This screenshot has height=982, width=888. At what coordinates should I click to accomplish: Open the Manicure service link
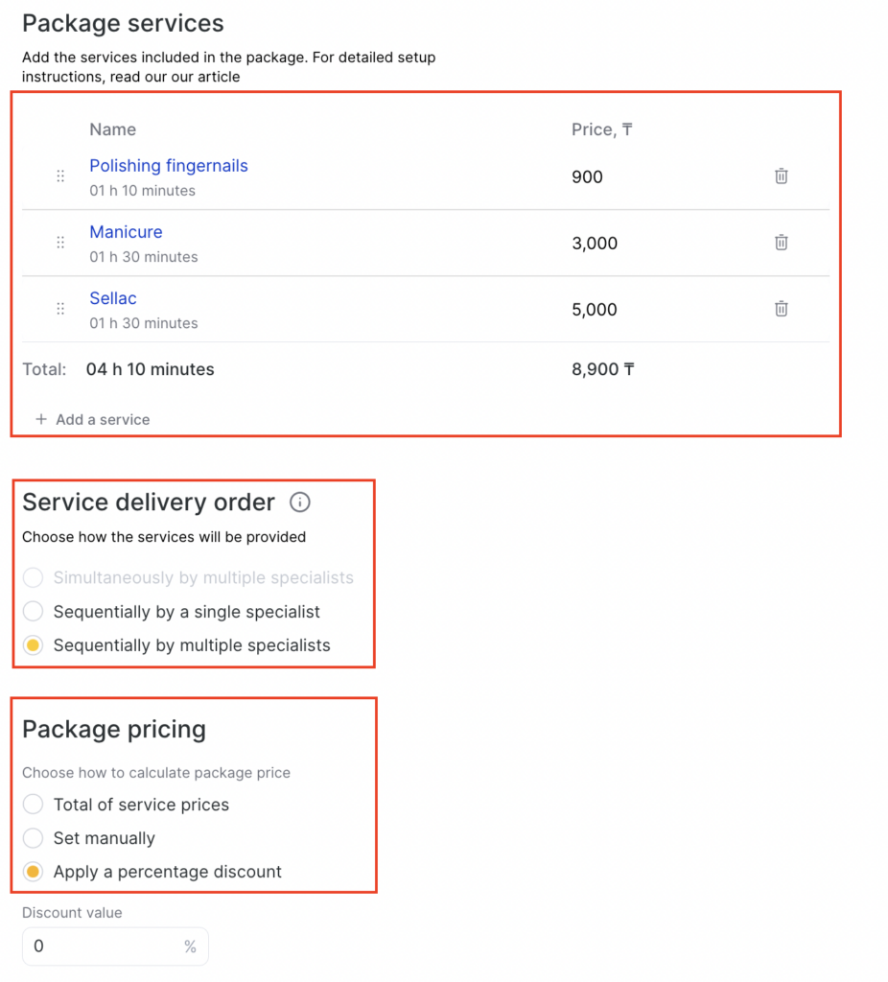click(126, 232)
